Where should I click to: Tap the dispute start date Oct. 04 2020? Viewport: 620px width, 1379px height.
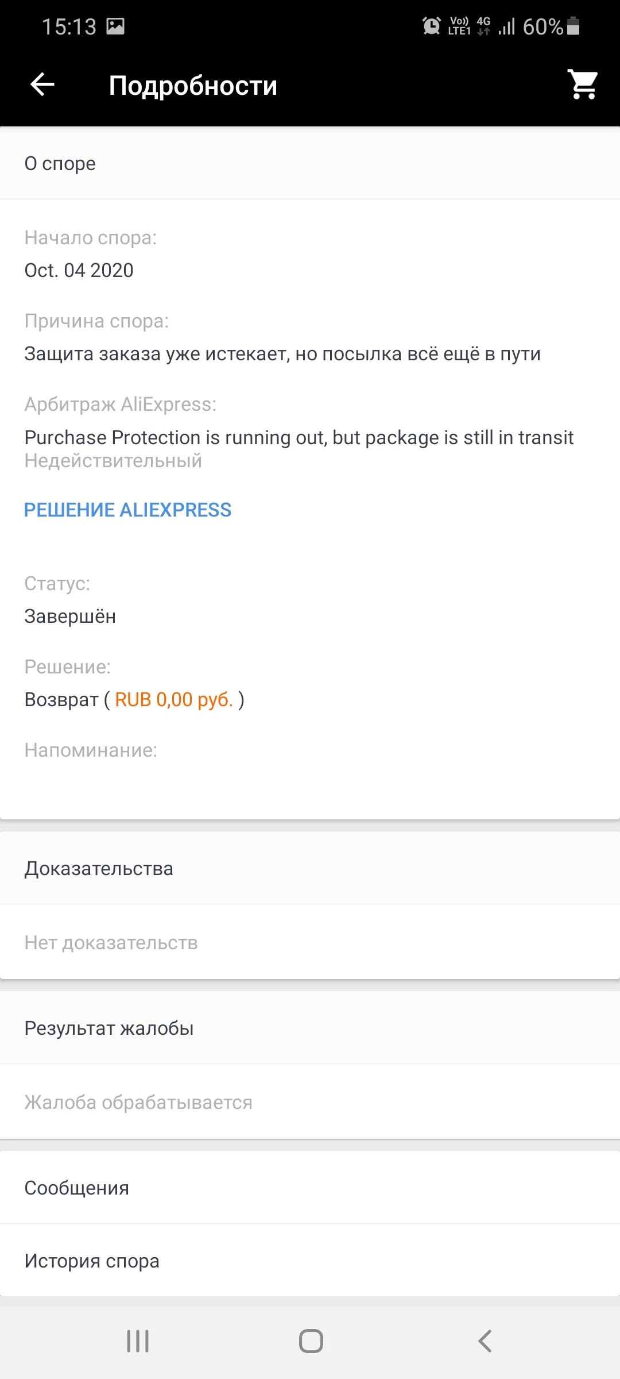[x=79, y=270]
